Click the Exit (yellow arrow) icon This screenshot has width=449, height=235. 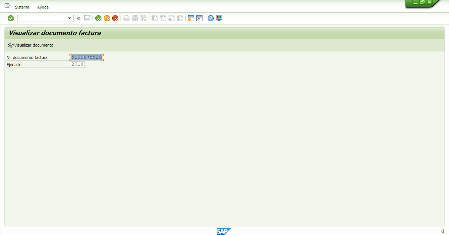click(107, 18)
